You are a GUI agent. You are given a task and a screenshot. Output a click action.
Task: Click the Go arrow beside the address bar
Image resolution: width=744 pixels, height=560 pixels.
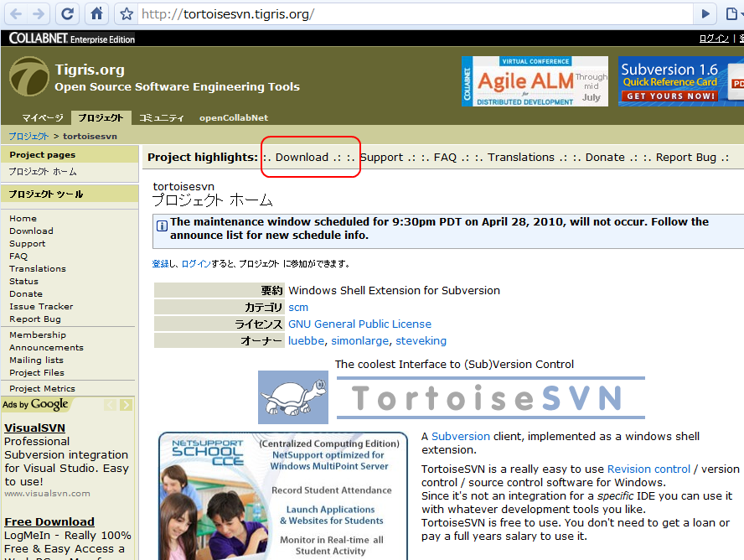coord(705,13)
